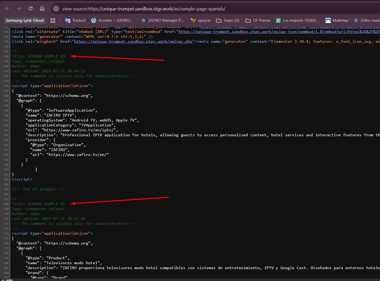Open the Mailrelay bookmark
Image resolution: width=380 pixels, height=281 pixels.
point(337,20)
